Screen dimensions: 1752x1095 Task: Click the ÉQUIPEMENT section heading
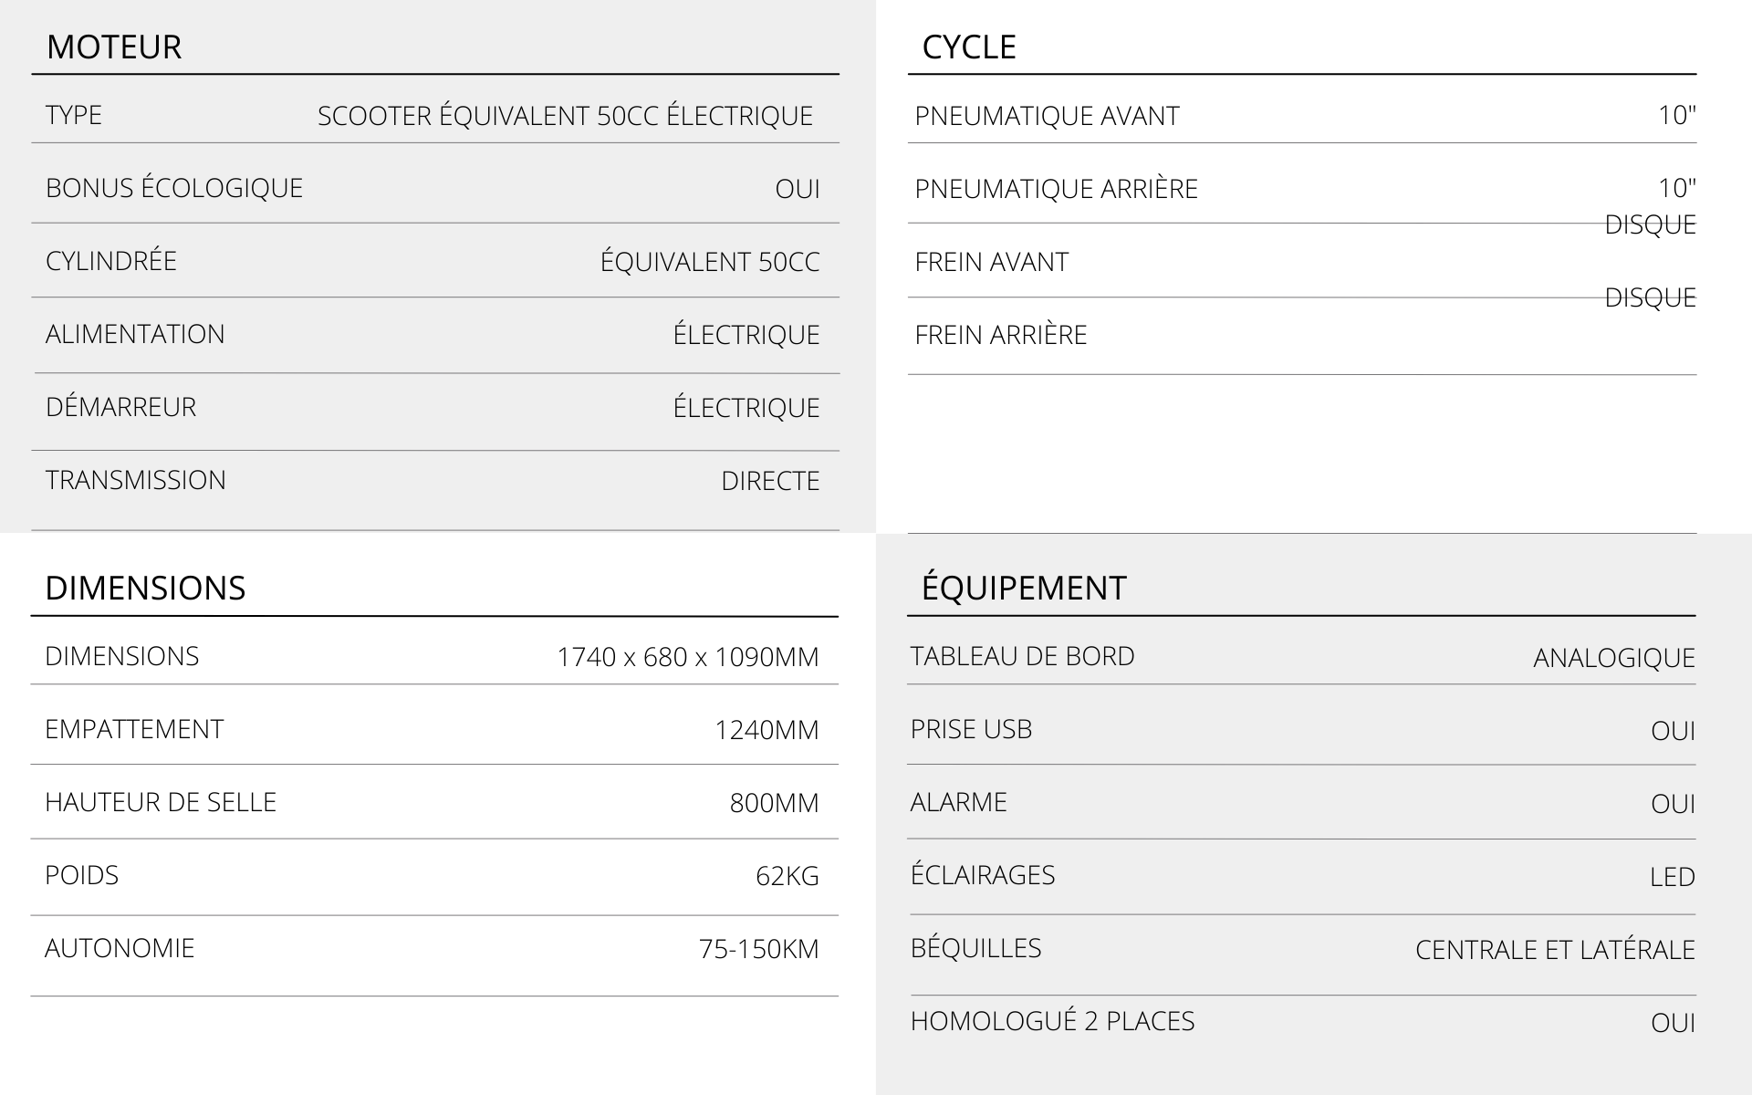[1024, 589]
